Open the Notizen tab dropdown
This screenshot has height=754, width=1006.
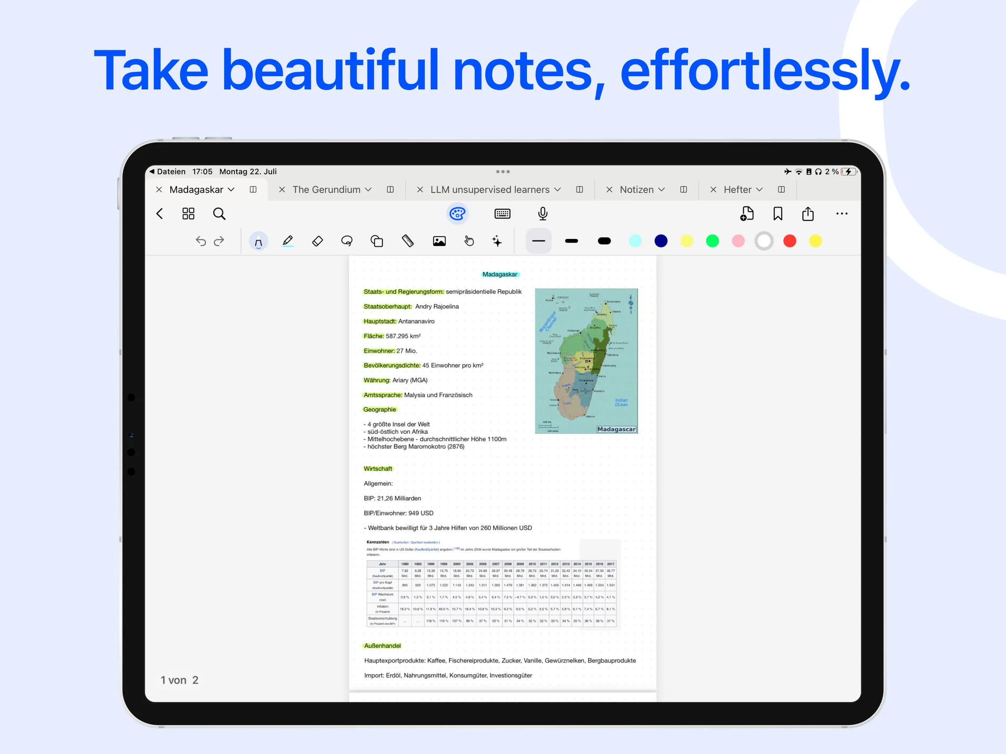point(663,189)
